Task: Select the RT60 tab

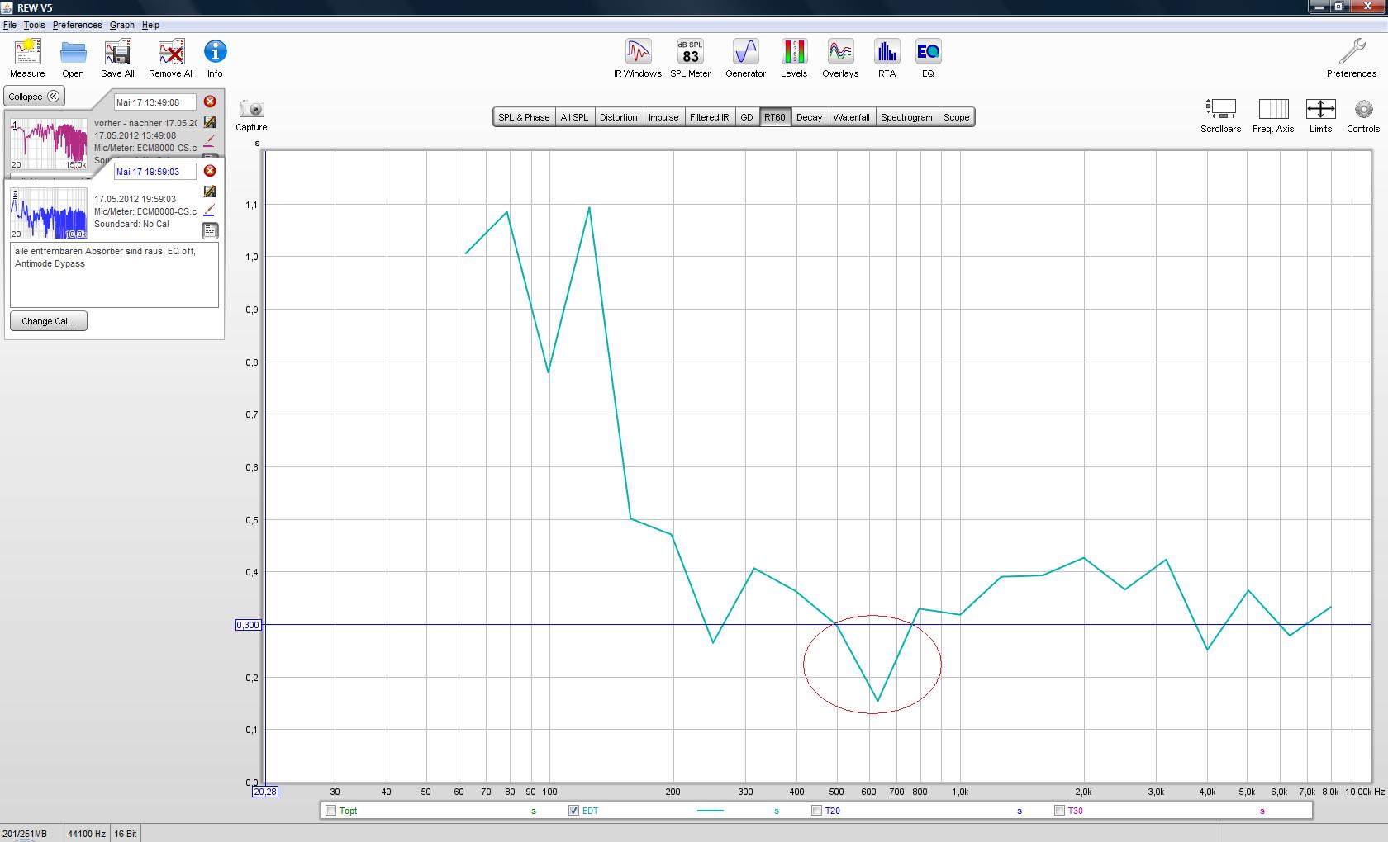Action: coord(775,117)
